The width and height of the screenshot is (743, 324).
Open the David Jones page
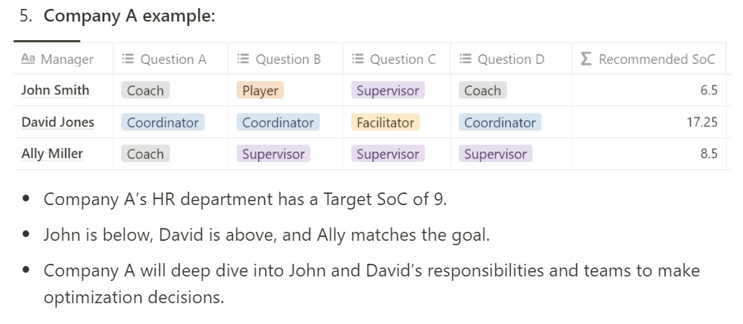coord(58,122)
